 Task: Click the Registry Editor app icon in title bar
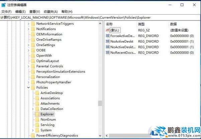[3, 5]
